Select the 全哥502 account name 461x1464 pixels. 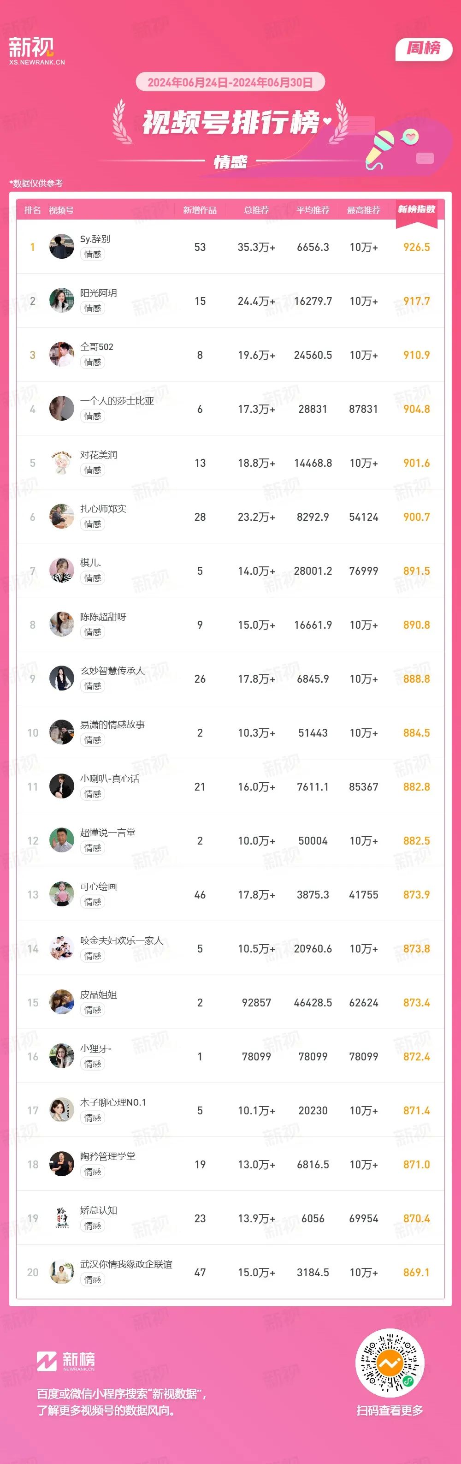click(96, 347)
